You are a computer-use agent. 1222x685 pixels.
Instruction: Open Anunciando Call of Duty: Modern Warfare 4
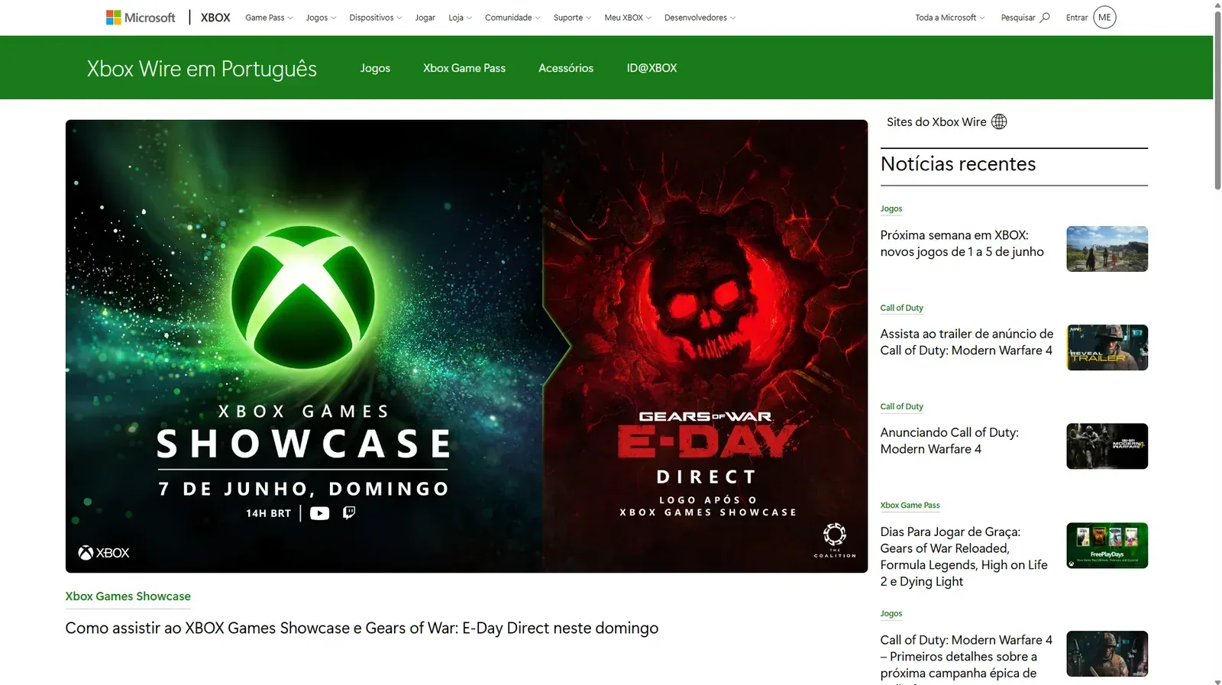(x=949, y=441)
